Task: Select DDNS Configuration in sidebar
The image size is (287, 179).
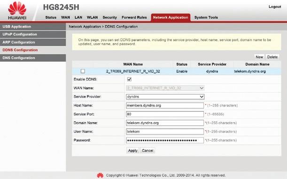Action: pyautogui.click(x=33, y=50)
